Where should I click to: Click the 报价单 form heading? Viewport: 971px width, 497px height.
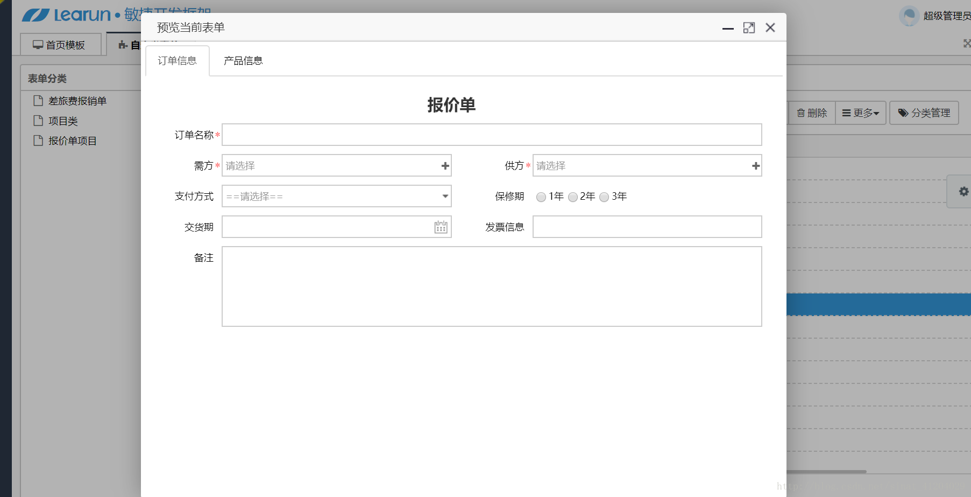451,105
